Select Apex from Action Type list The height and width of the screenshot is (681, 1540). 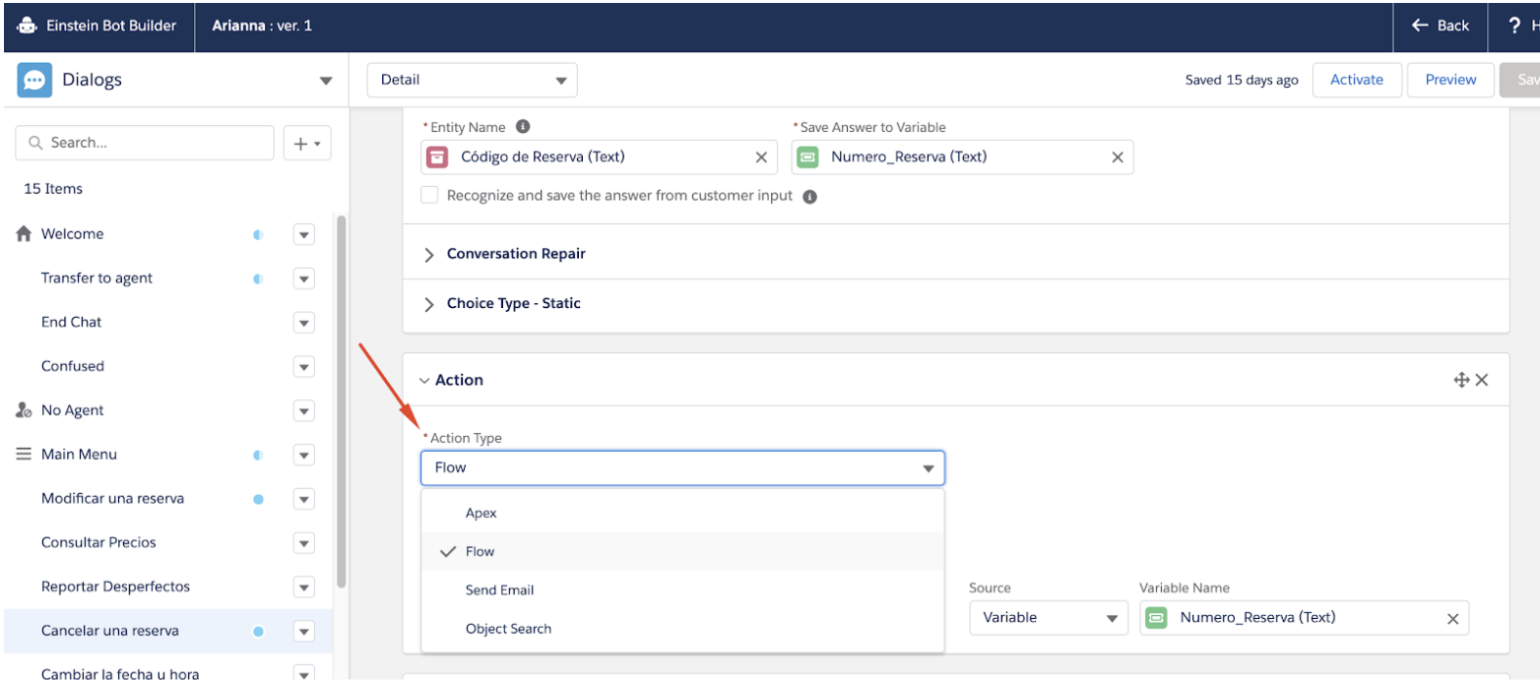tap(481, 513)
